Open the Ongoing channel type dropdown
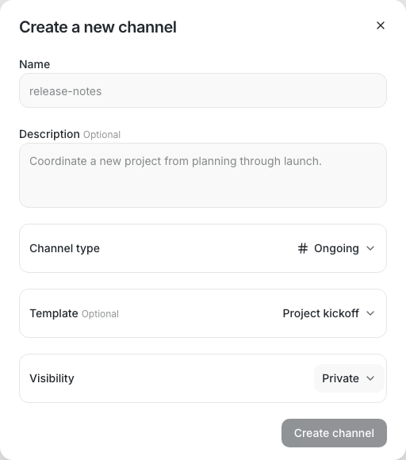This screenshot has height=460, width=406. 336,248
